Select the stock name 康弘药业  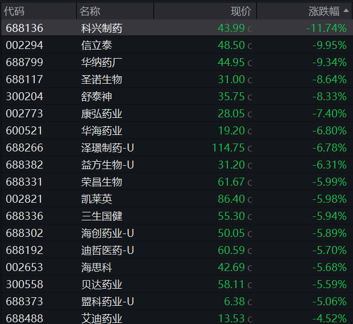coord(102,114)
